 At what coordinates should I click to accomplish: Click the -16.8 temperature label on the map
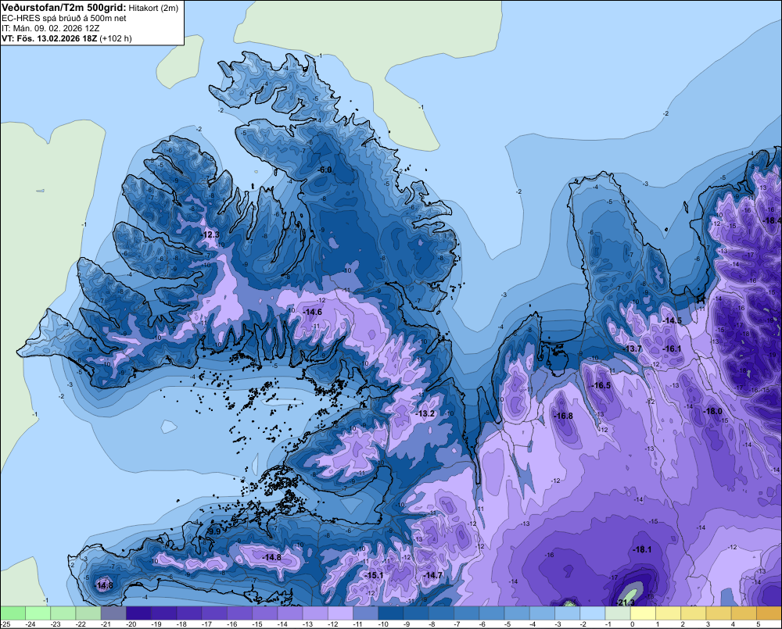point(564,416)
